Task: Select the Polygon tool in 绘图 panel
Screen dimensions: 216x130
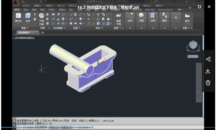Action: click(x=71, y=23)
